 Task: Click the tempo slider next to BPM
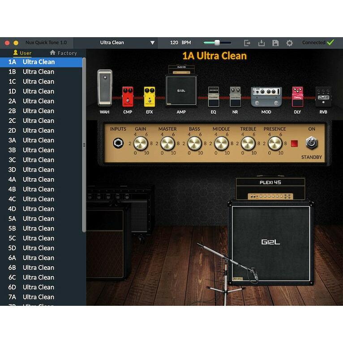pyautogui.click(x=217, y=43)
